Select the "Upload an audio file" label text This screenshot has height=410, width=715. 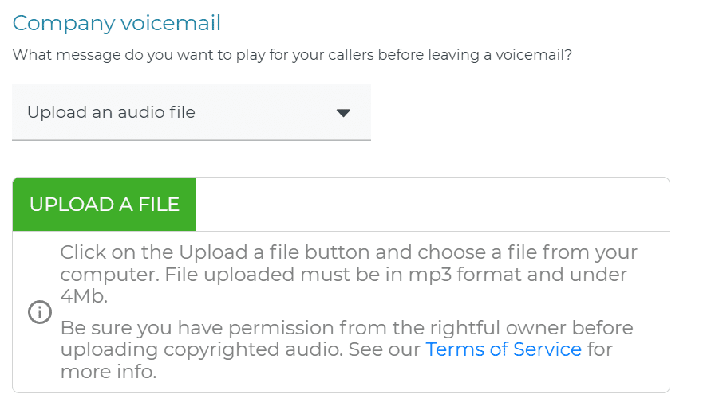click(111, 112)
